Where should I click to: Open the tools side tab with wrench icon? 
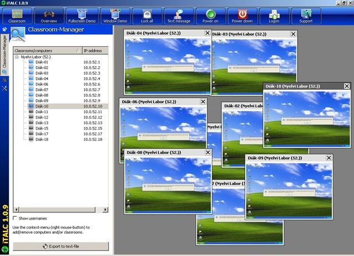(x=4, y=88)
